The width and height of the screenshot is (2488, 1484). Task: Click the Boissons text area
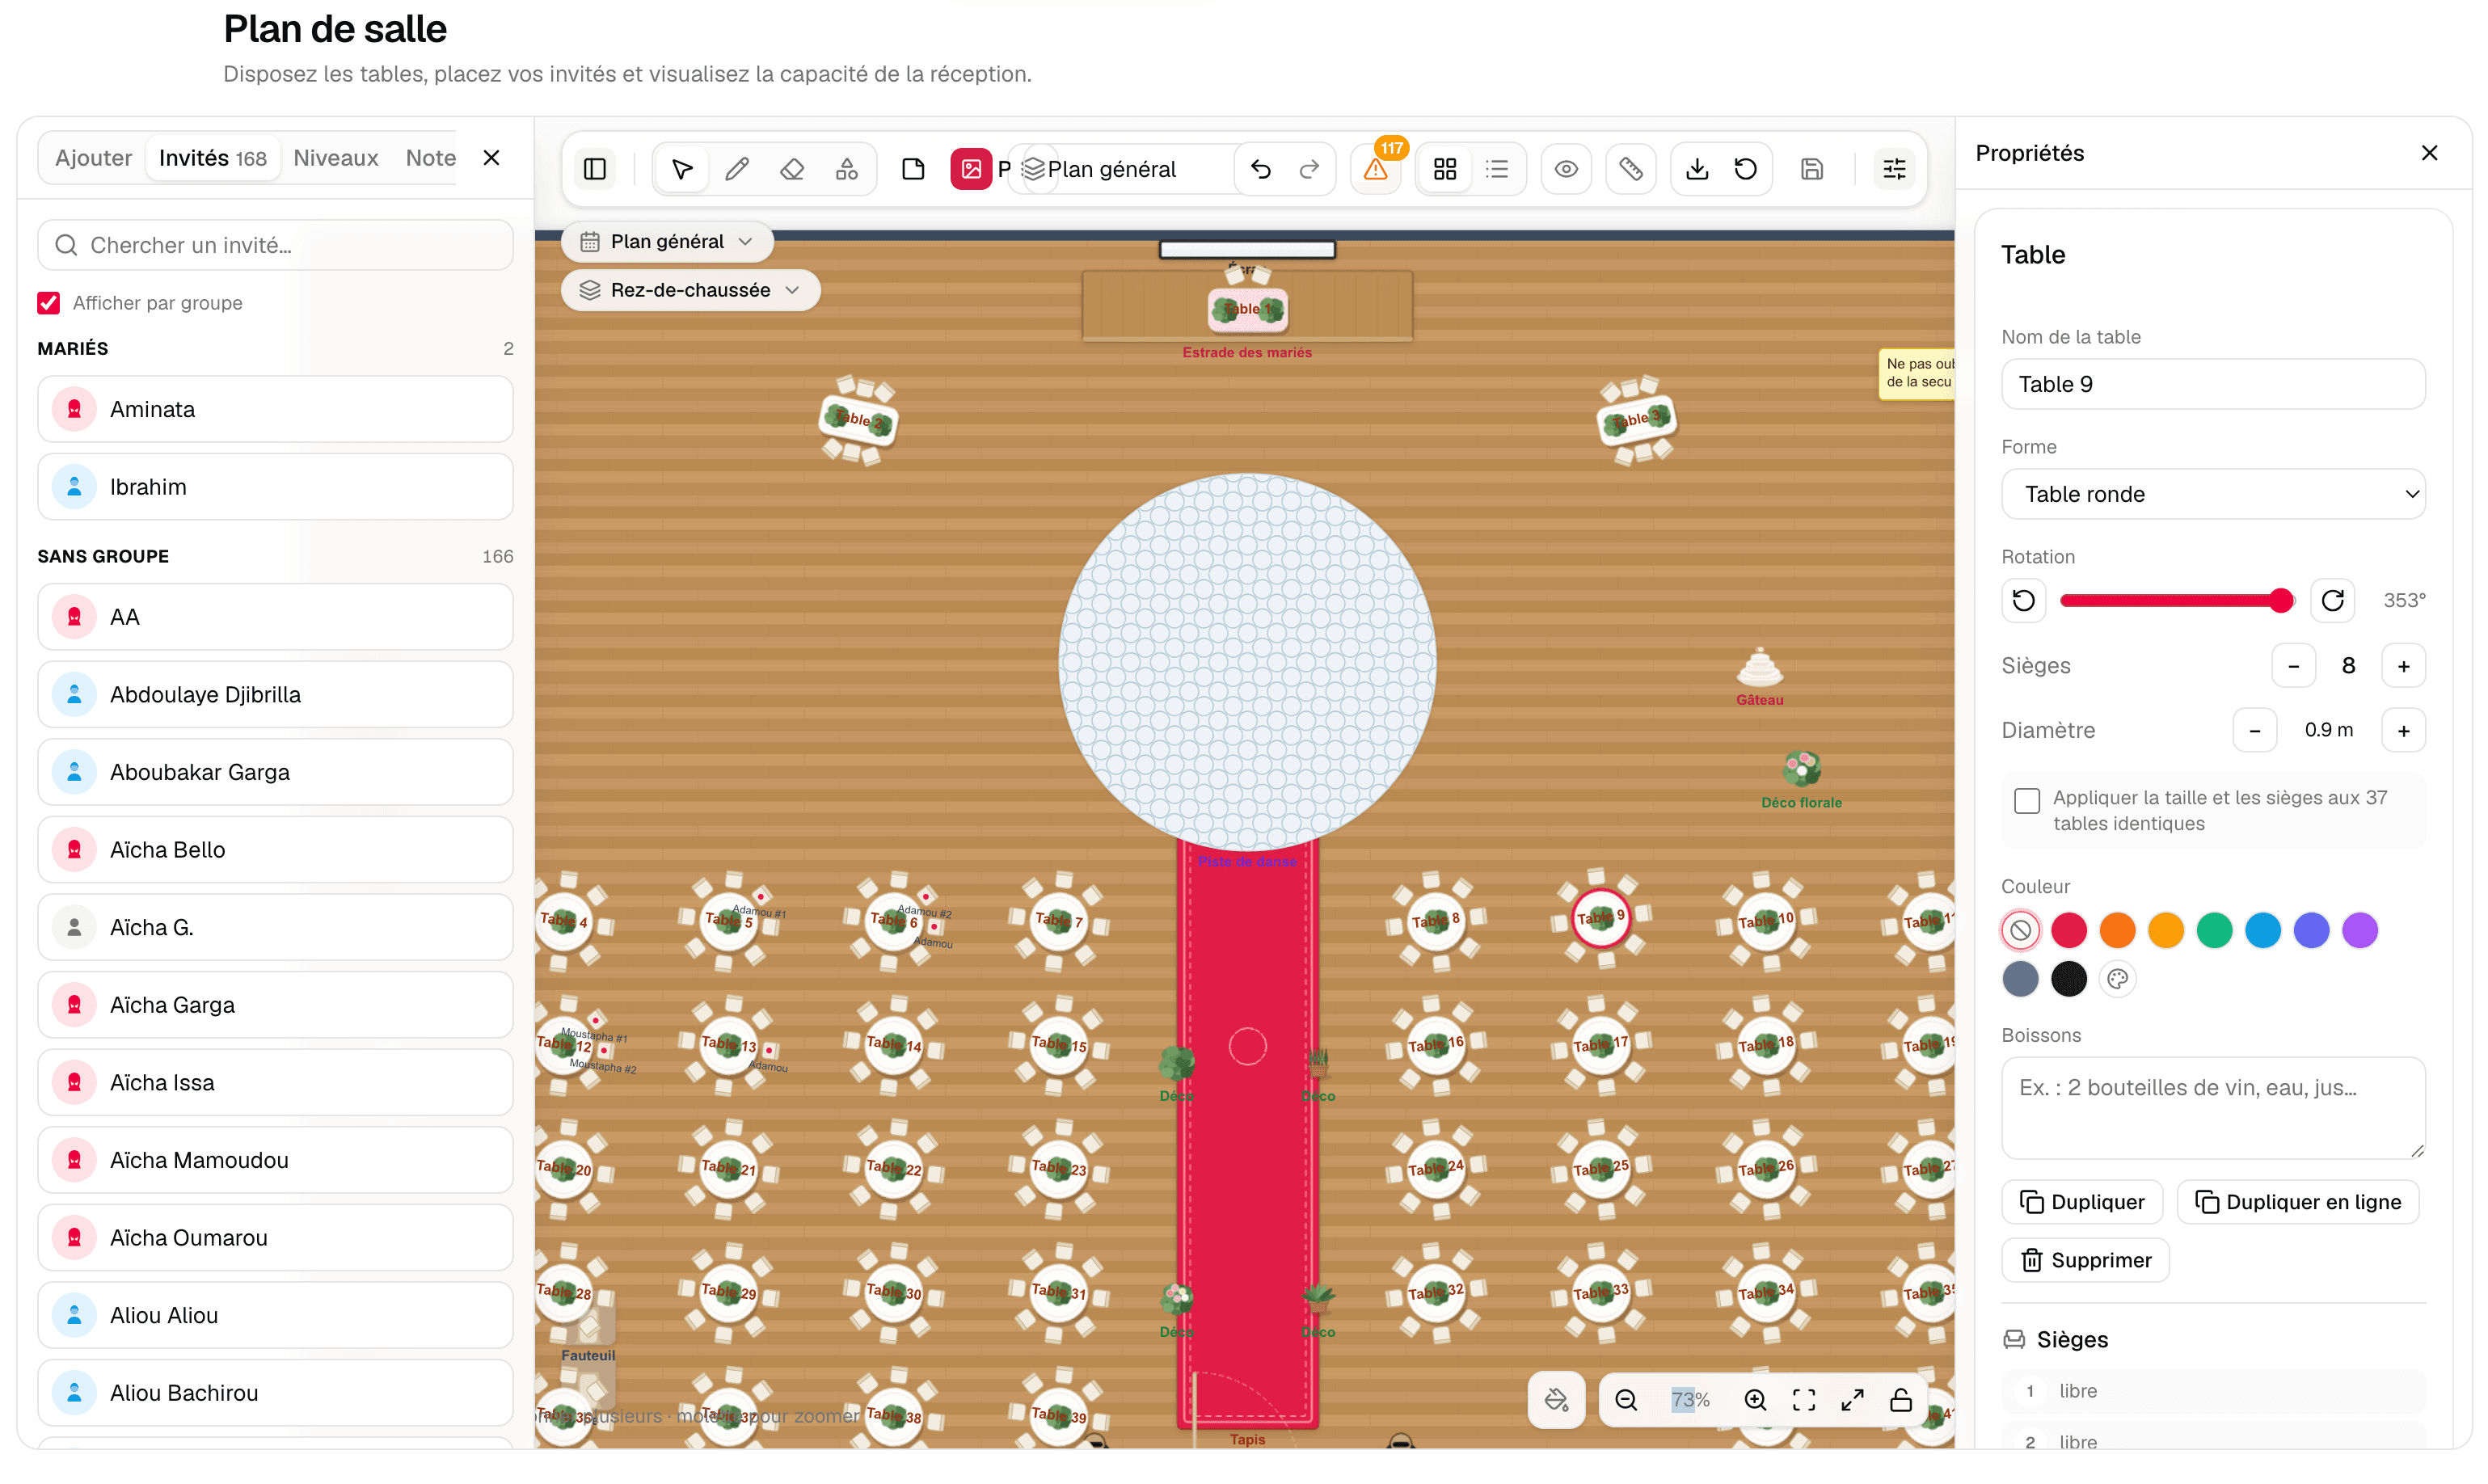[2213, 1108]
